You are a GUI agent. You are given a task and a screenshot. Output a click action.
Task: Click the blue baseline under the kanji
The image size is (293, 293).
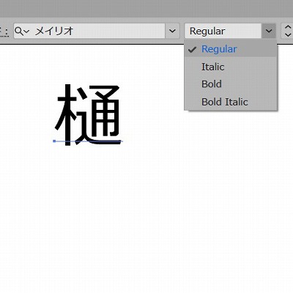click(88, 141)
